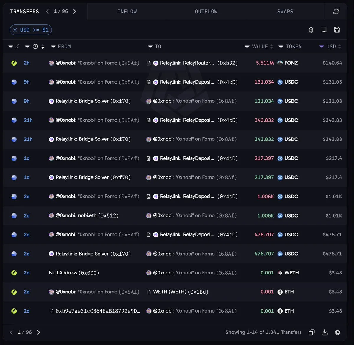The height and width of the screenshot is (345, 354).
Task: Open the 0xb9e7ae31cC364EaB18792e9D... address
Action: (x=98, y=311)
